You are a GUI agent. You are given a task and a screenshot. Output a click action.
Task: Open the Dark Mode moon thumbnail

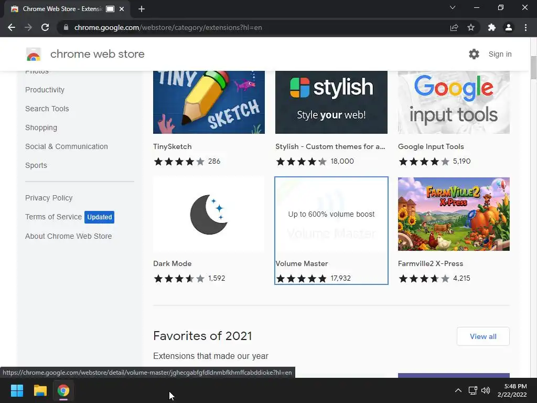pyautogui.click(x=209, y=214)
